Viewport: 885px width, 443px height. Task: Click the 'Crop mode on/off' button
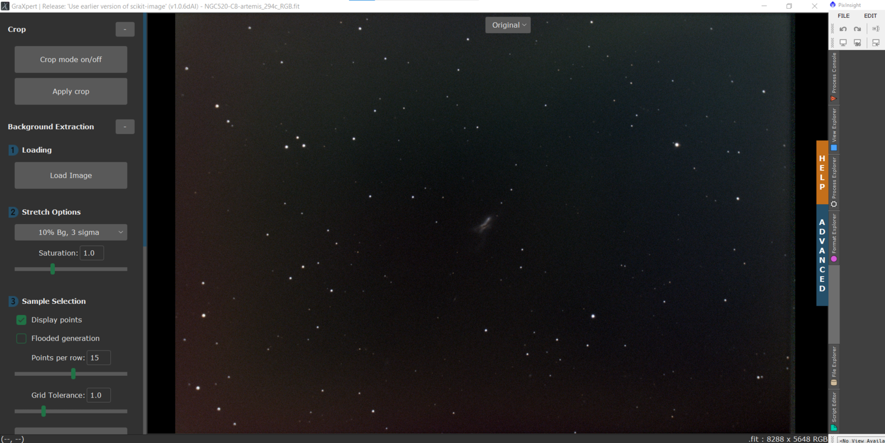point(71,60)
